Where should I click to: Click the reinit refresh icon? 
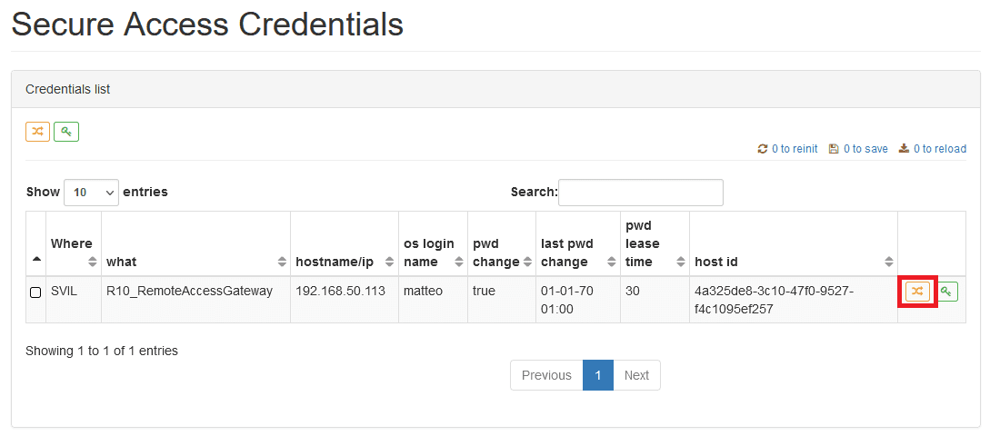tap(763, 149)
